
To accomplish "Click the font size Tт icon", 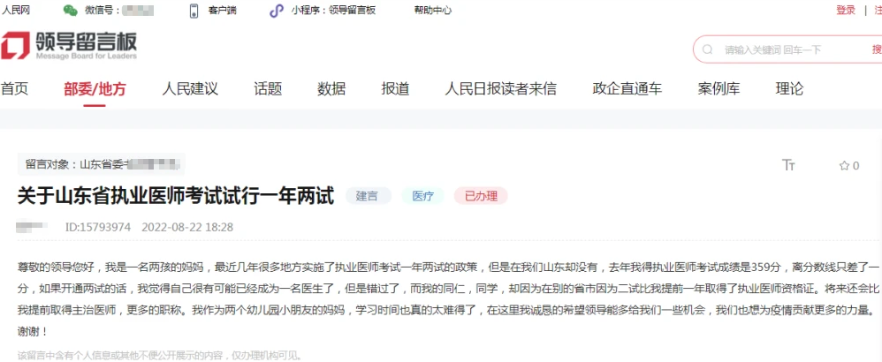I will tap(789, 165).
